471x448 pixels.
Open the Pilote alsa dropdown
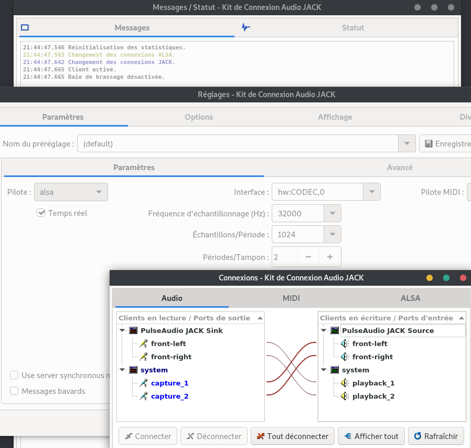coord(71,192)
